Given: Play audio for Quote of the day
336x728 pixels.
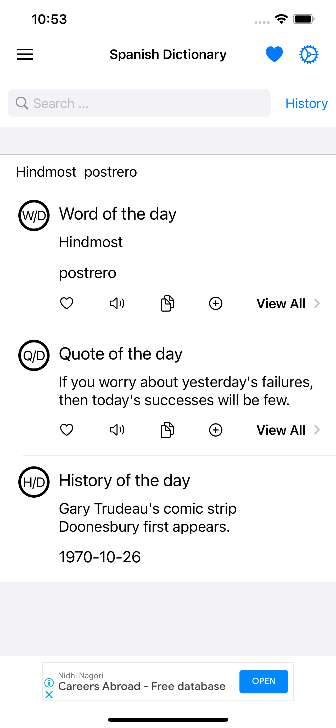Looking at the screenshot, I should 117,430.
